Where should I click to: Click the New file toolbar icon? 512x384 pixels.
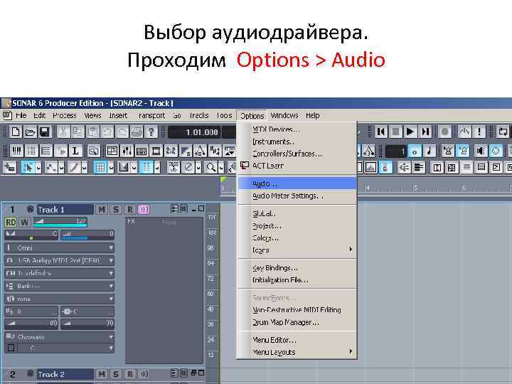(16, 132)
